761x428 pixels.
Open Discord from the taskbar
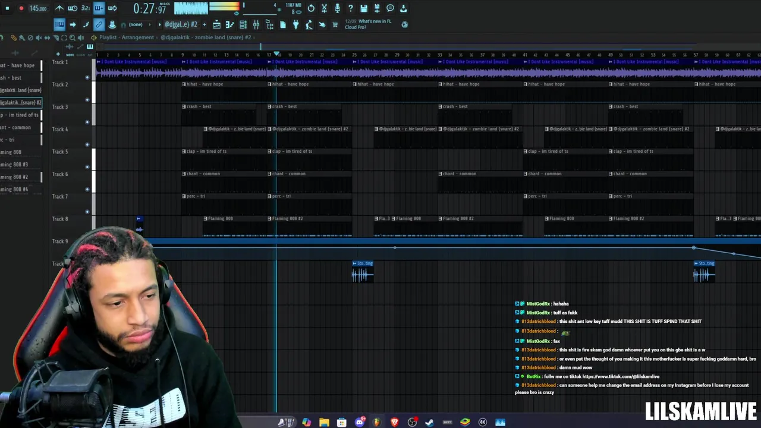(360, 422)
